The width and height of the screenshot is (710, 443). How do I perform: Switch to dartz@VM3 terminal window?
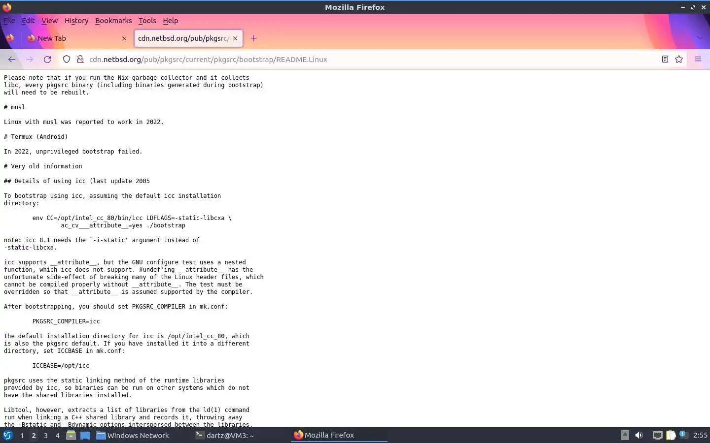(x=240, y=435)
